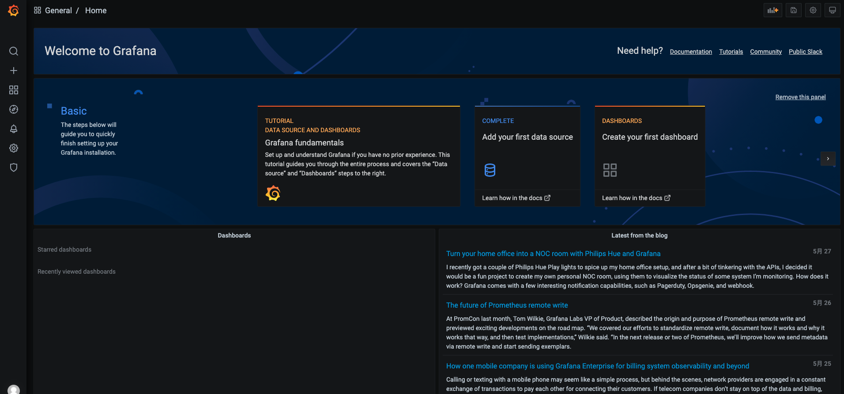The width and height of the screenshot is (844, 394).
Task: Click the Latest from the blog panel title
Action: pyautogui.click(x=640, y=235)
